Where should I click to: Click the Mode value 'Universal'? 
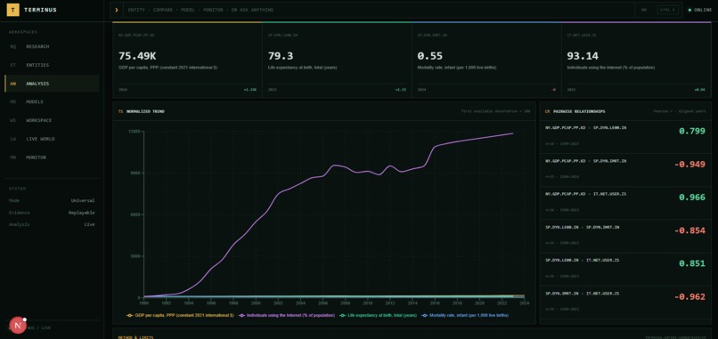83,200
